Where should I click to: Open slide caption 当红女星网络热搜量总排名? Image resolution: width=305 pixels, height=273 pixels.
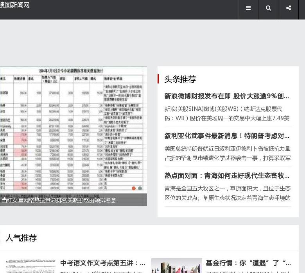tap(59, 200)
